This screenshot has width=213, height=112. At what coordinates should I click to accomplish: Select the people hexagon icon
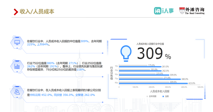[17, 92]
